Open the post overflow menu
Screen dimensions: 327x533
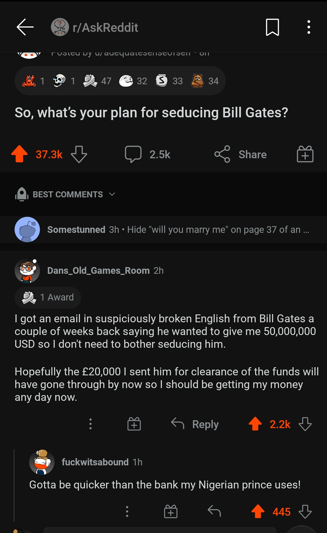[x=309, y=27]
